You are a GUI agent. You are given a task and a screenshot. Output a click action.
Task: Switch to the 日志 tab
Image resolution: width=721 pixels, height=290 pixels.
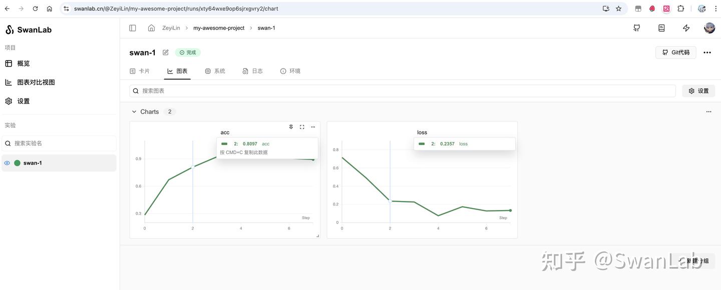tap(252, 71)
